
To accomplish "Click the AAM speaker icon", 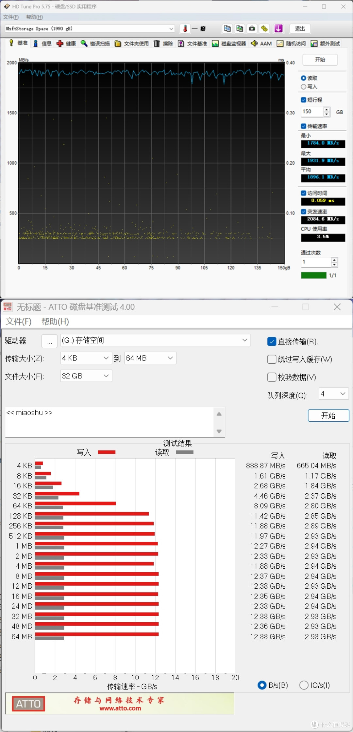I will point(254,43).
